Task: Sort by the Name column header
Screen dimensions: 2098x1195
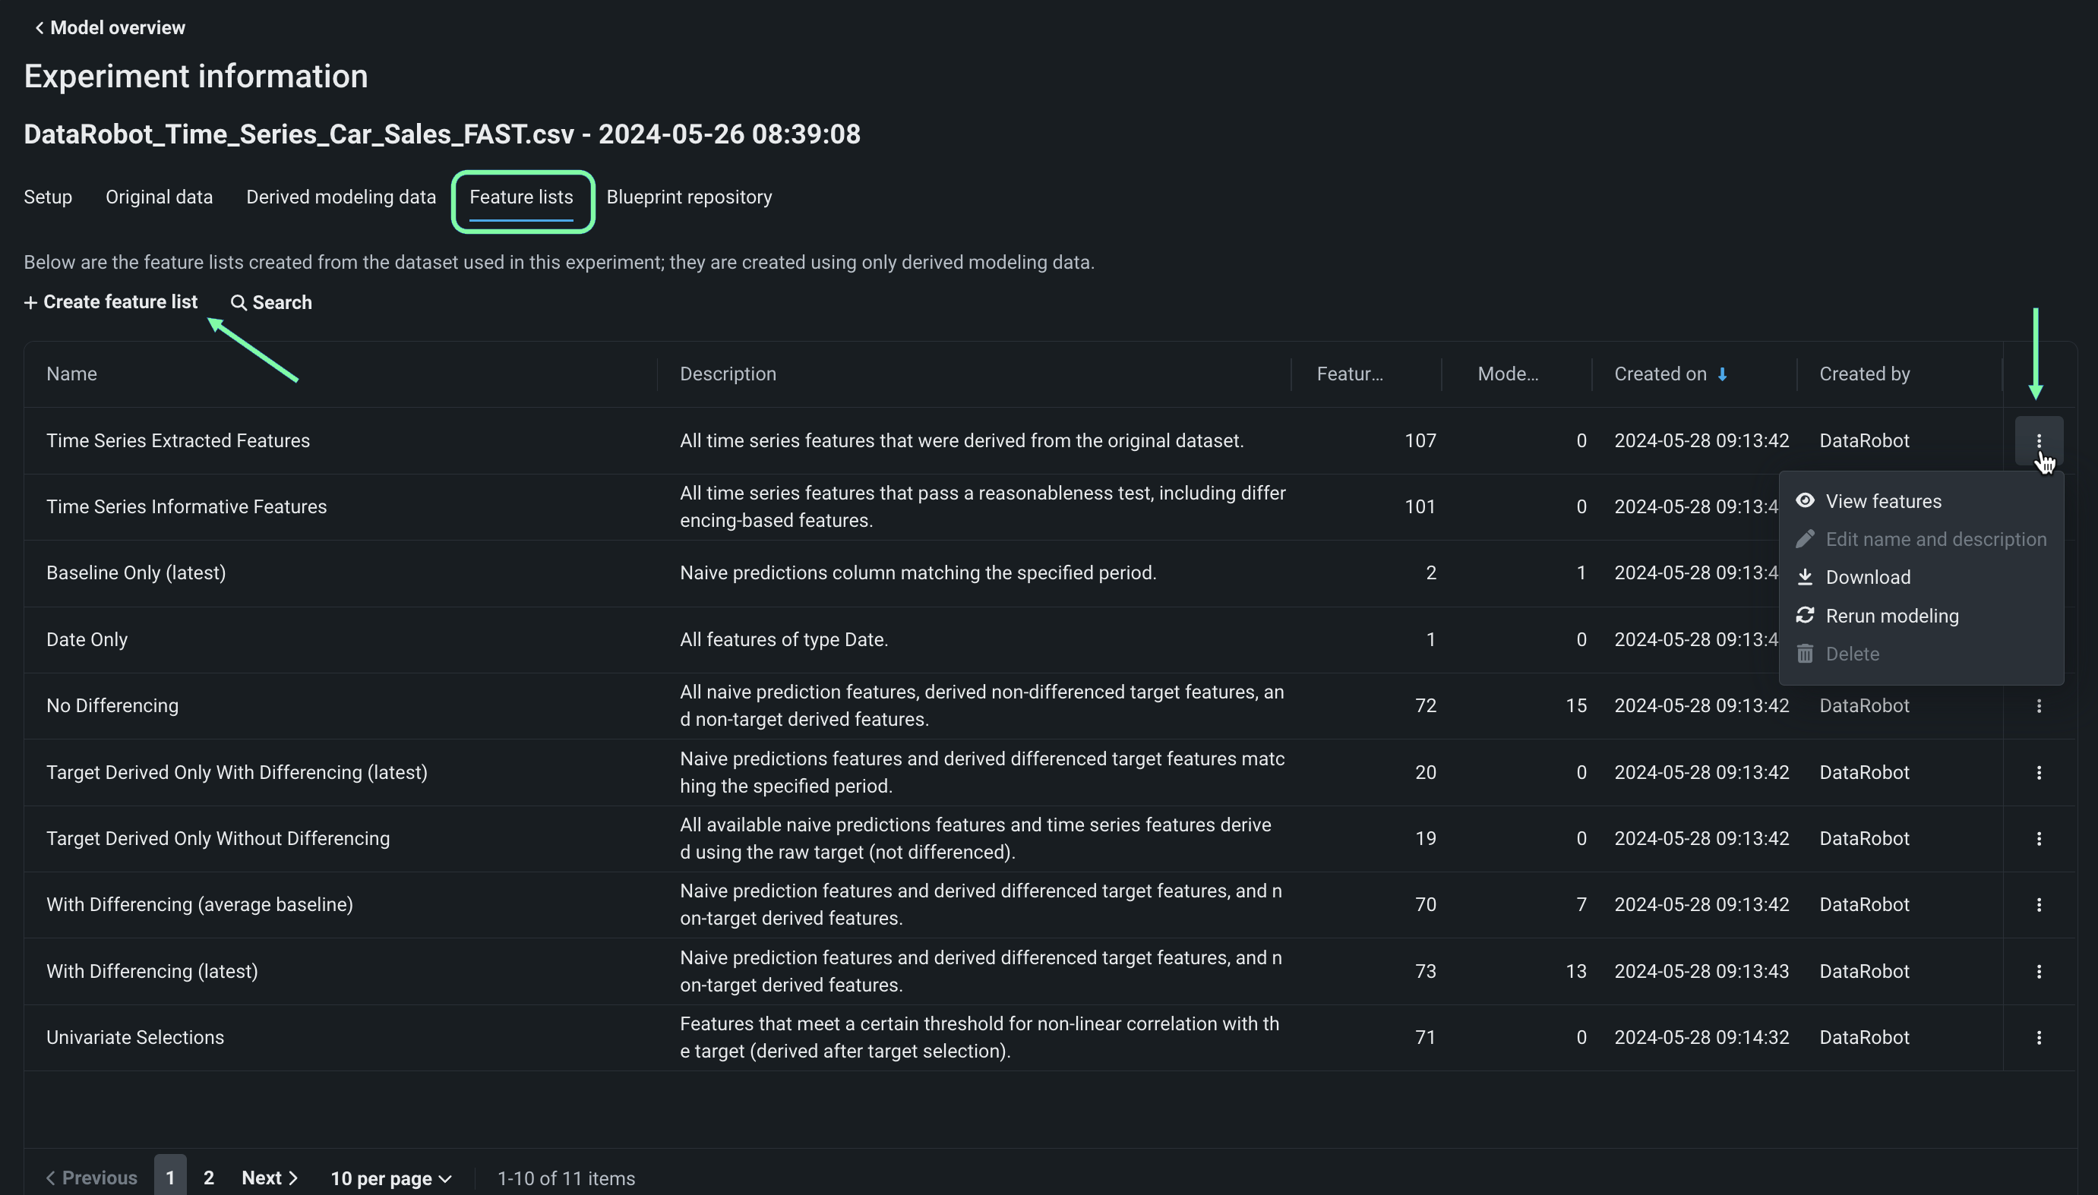Action: [x=71, y=374]
